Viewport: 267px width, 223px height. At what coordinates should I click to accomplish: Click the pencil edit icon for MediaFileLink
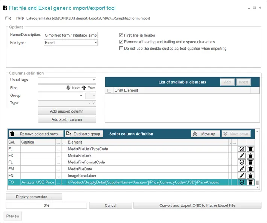point(242,156)
